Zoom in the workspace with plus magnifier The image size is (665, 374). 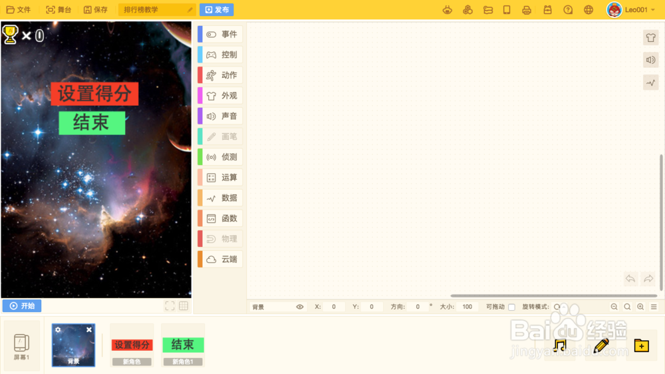pos(640,307)
